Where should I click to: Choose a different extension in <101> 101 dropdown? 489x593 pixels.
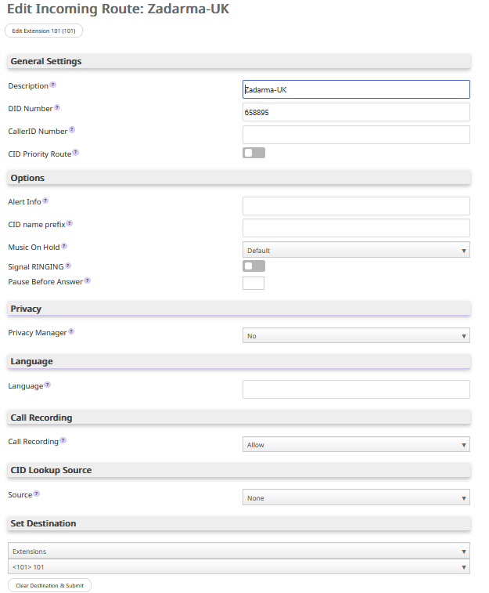(239, 566)
